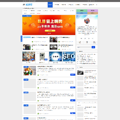120x120 pixels.
Task: Click the last round social icon under profile
Action: [93, 38]
